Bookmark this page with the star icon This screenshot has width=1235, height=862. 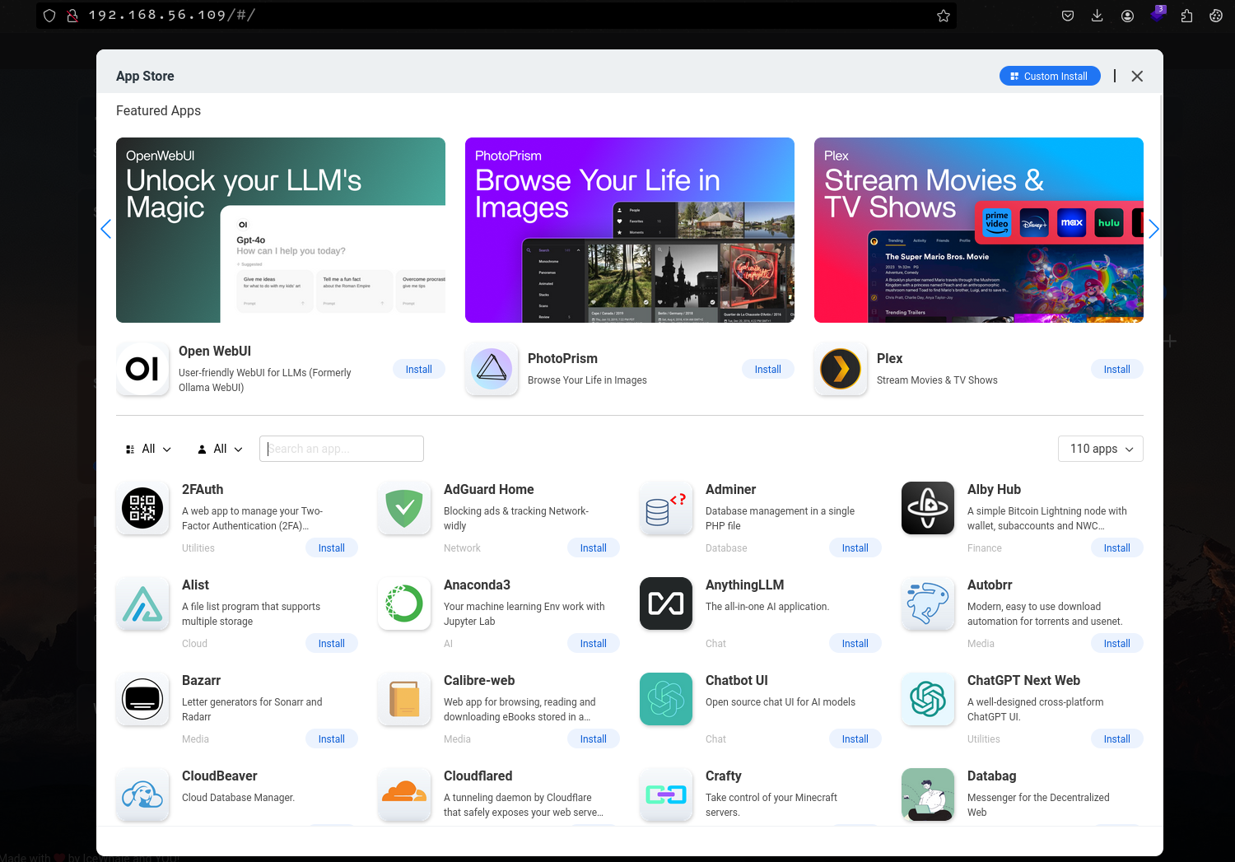click(x=944, y=16)
